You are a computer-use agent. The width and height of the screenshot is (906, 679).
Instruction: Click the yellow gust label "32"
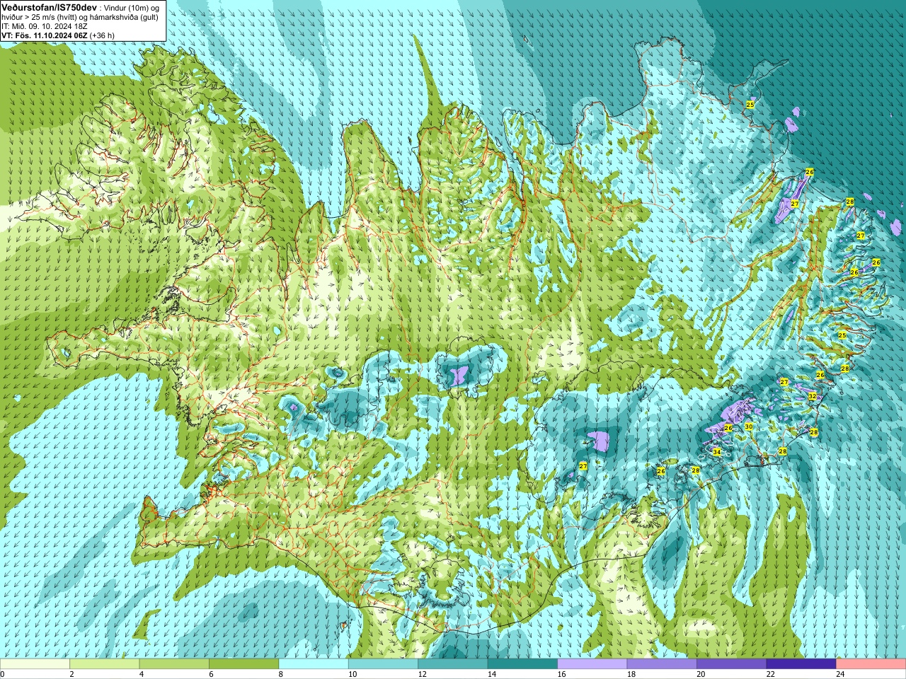click(813, 396)
